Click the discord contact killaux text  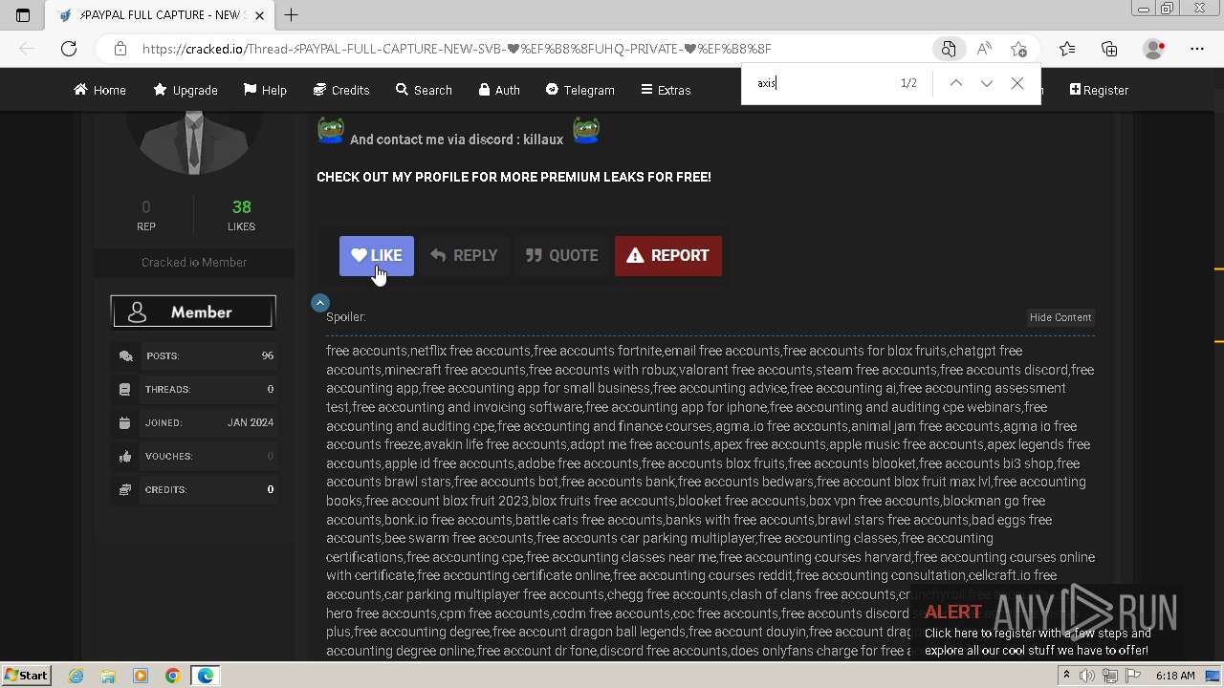[456, 140]
